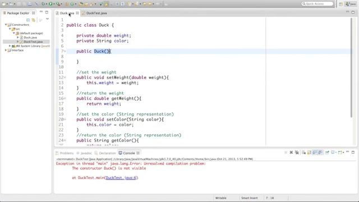This screenshot has width=359, height=202.
Task: Click the Constructors project folder icon
Action: click(10, 25)
